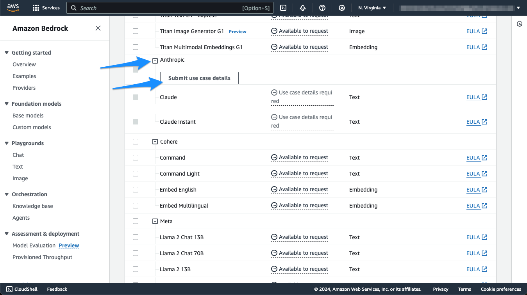Image resolution: width=527 pixels, height=295 pixels.
Task: Open CloudShell from the footer
Action: [22, 289]
